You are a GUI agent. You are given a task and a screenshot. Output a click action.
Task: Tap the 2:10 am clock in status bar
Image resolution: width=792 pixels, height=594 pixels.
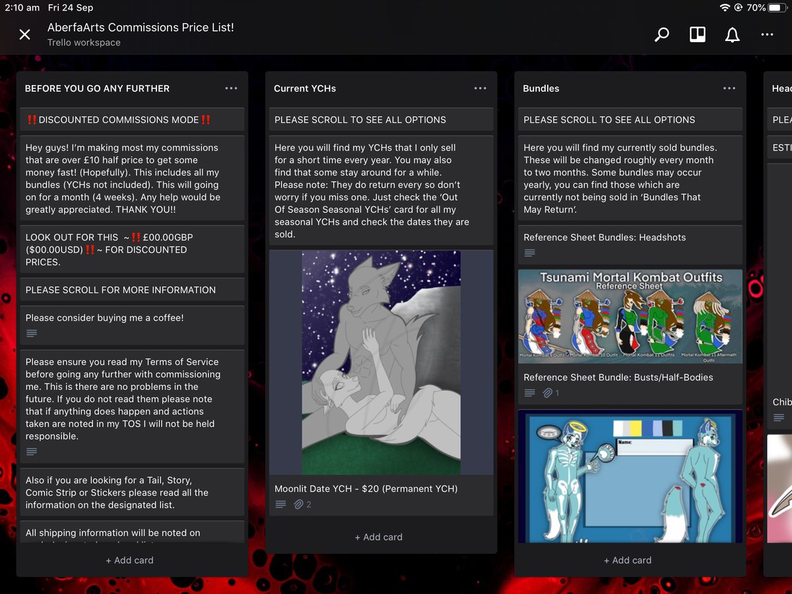click(x=21, y=8)
